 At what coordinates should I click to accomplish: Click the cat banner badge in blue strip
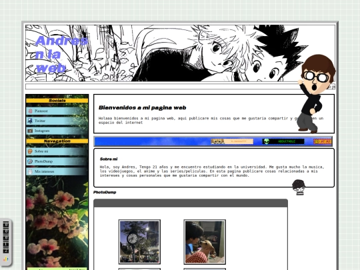tap(232, 141)
